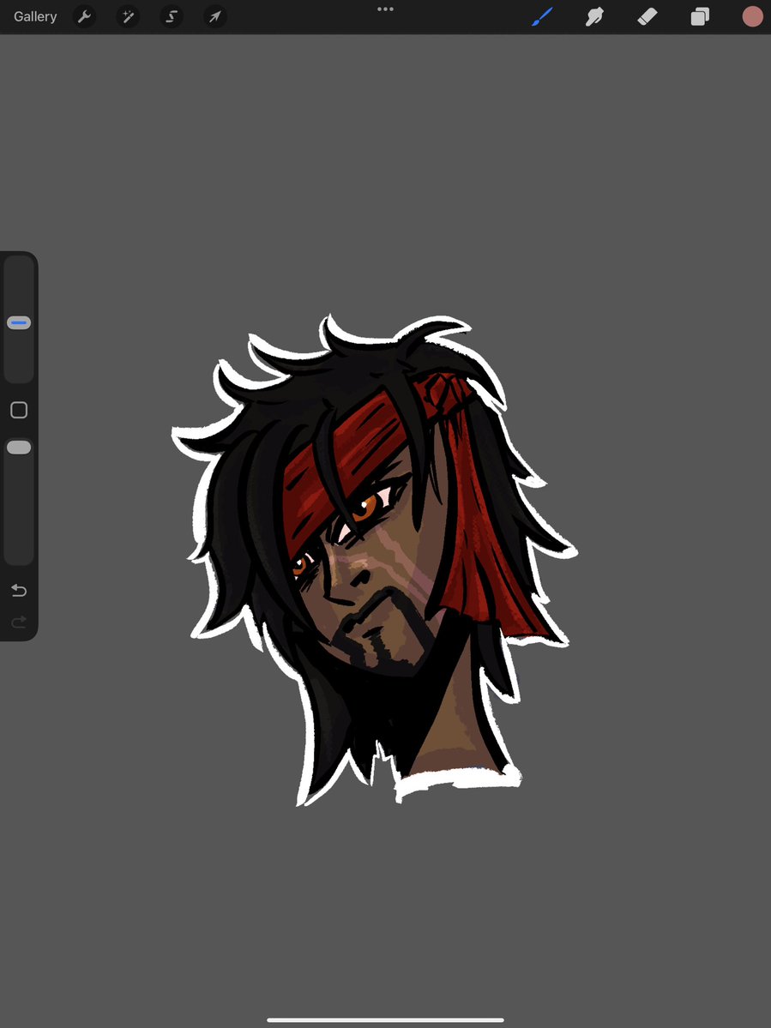Screen dimensions: 771x1028
Task: Activate the Selection tool
Action: coord(172,16)
